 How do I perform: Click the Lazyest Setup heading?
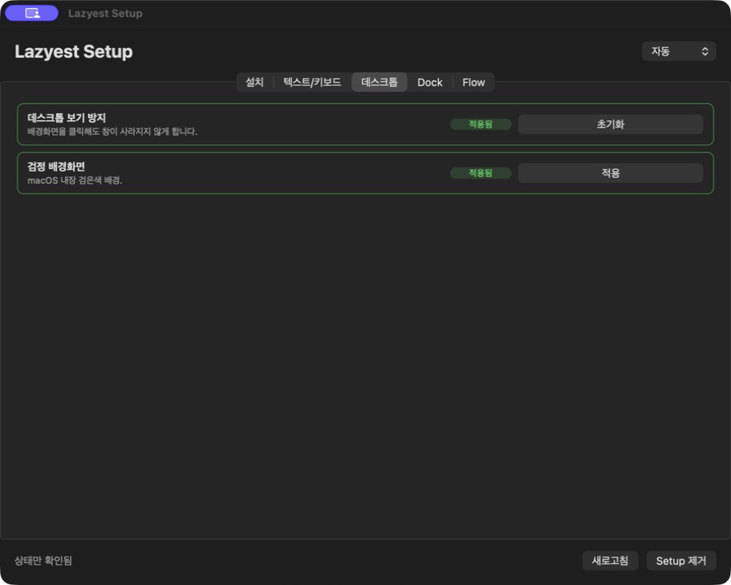(74, 51)
